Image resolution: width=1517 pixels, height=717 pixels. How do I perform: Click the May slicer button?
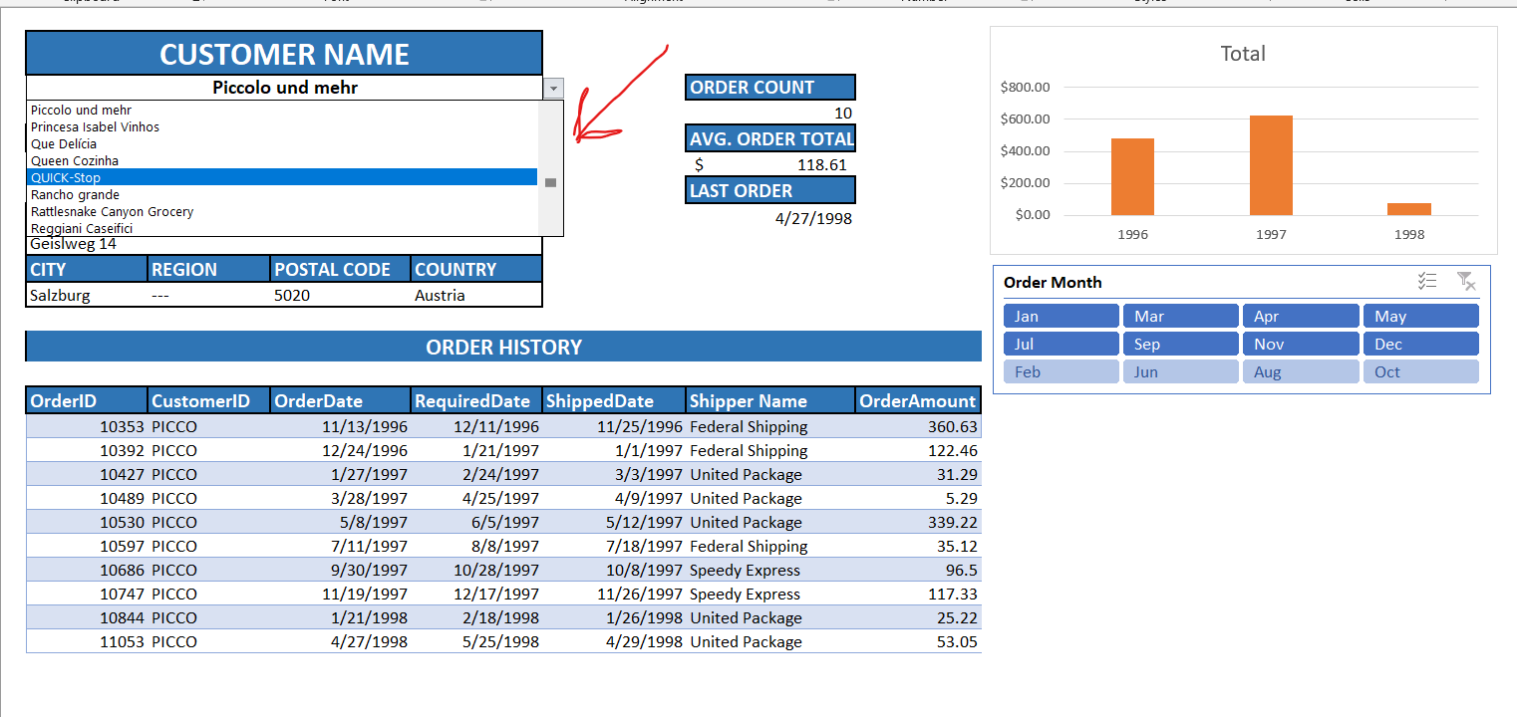coord(1420,316)
